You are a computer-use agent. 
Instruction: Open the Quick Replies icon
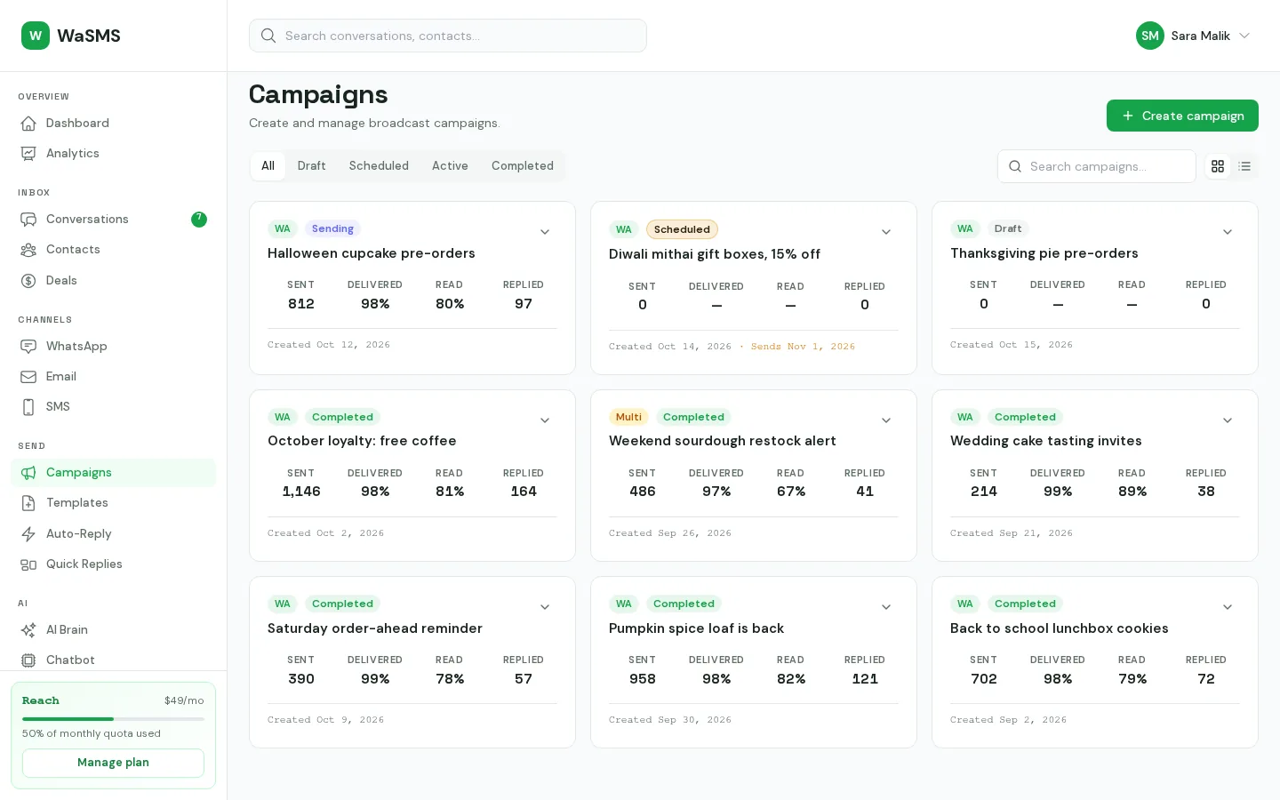tap(28, 564)
